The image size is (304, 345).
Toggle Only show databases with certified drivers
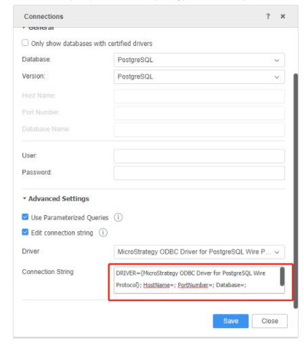point(25,43)
